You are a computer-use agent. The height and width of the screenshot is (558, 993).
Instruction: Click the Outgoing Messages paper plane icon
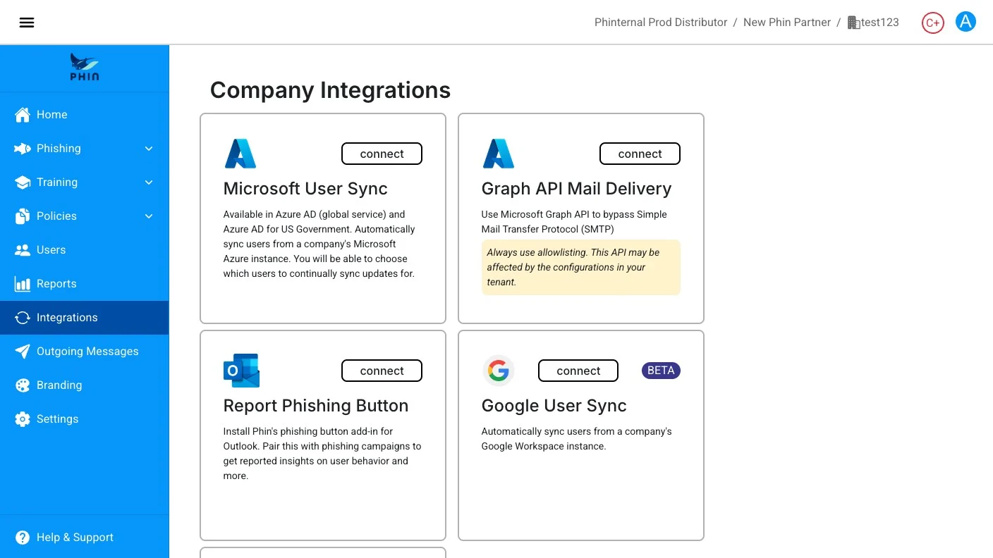[23, 351]
